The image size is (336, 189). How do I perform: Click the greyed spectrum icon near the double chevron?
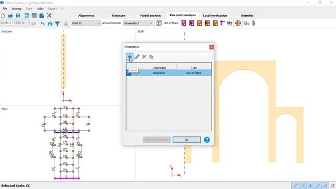(246, 23)
